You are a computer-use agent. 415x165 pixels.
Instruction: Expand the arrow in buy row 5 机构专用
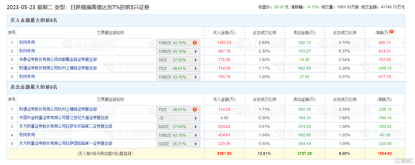pos(196,77)
